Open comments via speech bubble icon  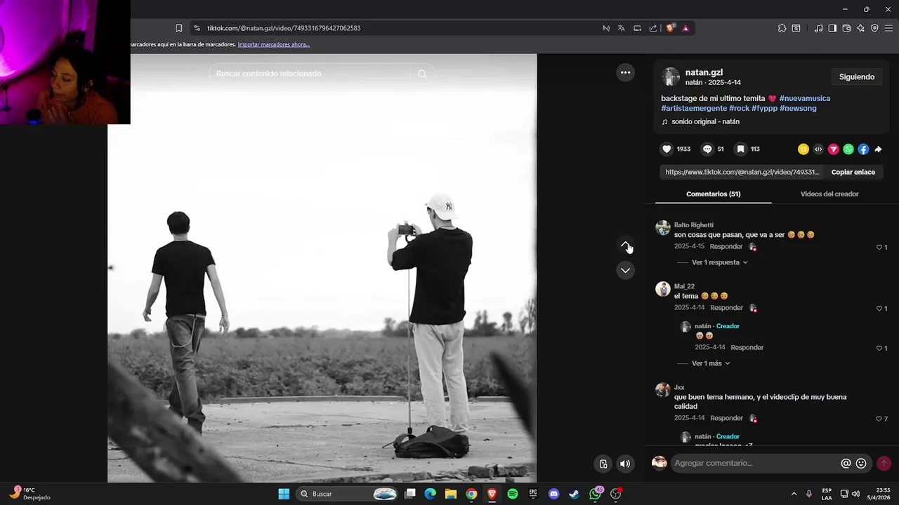coord(707,149)
